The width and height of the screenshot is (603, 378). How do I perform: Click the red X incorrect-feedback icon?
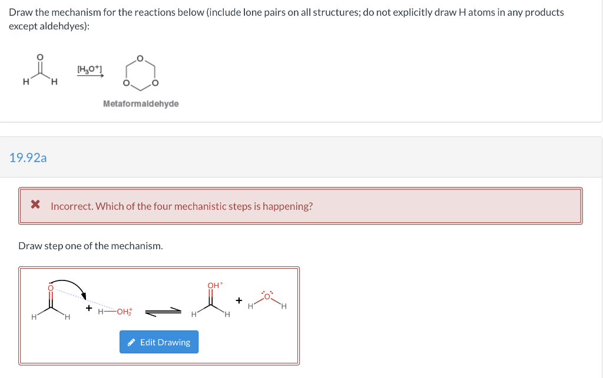35,206
